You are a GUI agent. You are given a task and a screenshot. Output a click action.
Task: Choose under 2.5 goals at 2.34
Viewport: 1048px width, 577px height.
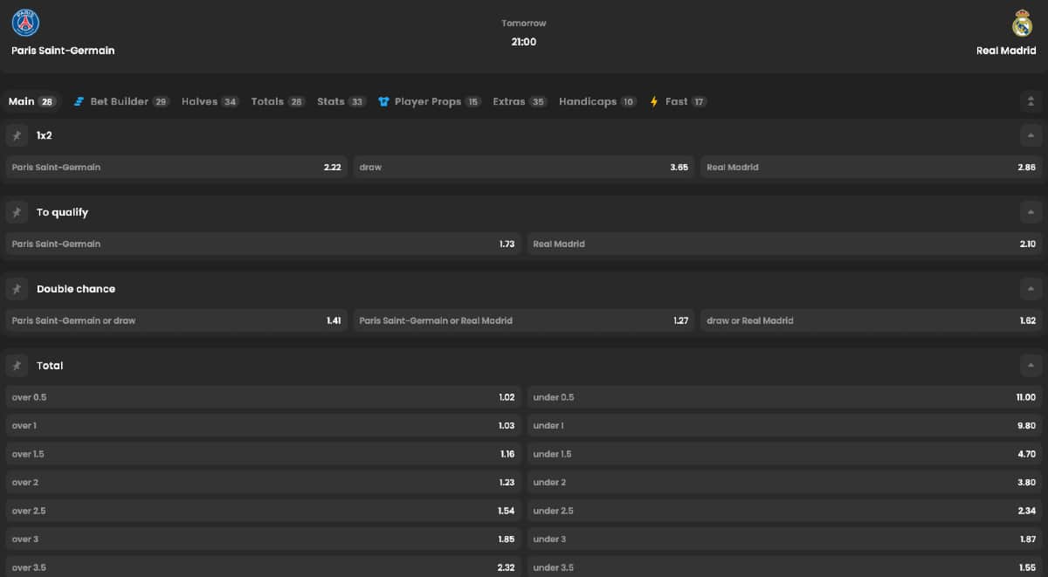pyautogui.click(x=784, y=511)
